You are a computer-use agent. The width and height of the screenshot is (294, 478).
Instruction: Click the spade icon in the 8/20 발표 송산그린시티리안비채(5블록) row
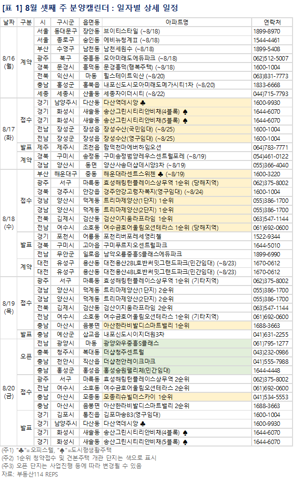pos(185,442)
